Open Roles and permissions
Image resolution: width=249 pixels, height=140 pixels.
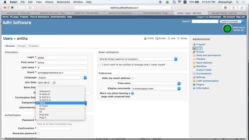click(209, 55)
